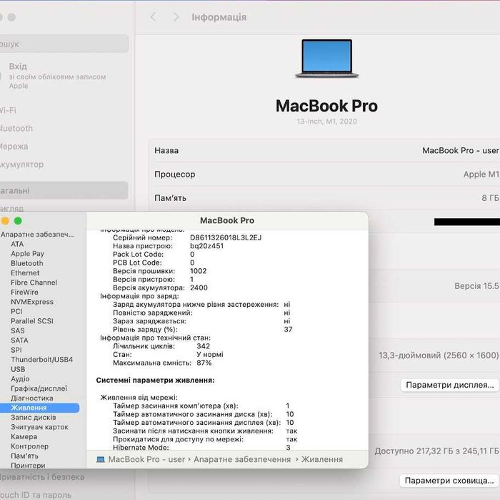The width and height of the screenshot is (500, 500).
Task: Select FireWire in hardware tree
Action: [x=24, y=292]
